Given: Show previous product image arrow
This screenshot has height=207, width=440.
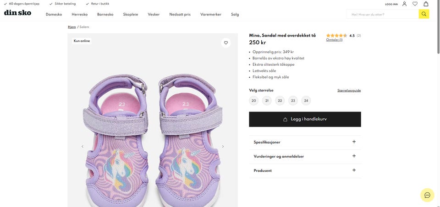Looking at the screenshot, I should tap(82, 146).
